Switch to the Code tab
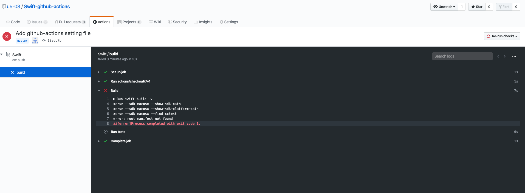This screenshot has width=525, height=193. click(13, 22)
